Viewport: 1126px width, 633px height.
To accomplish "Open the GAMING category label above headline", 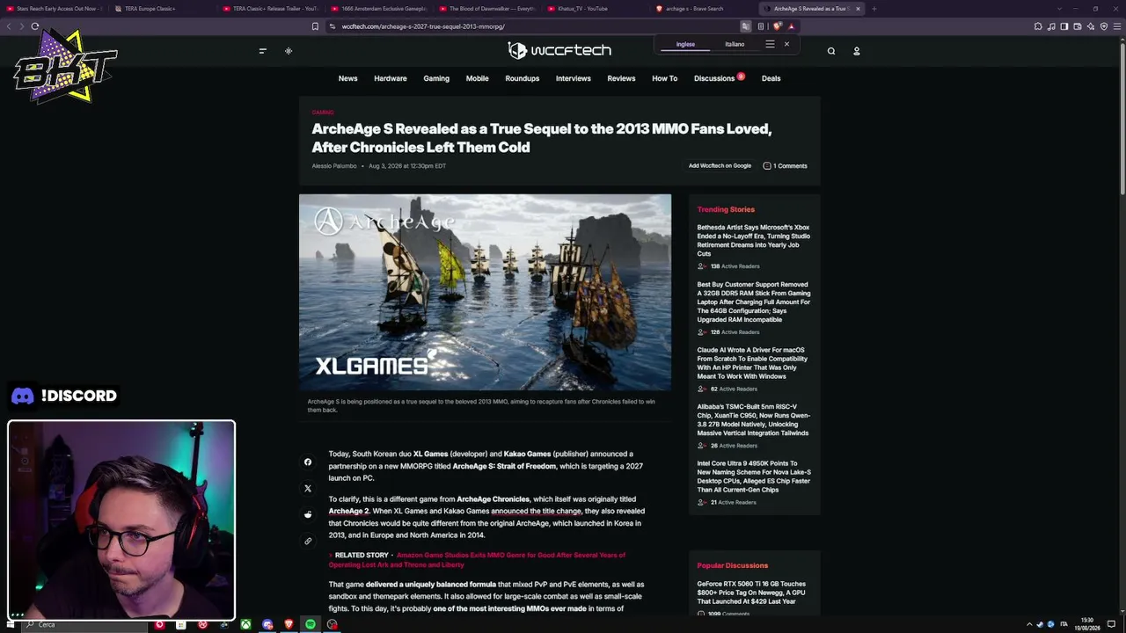I will [323, 113].
